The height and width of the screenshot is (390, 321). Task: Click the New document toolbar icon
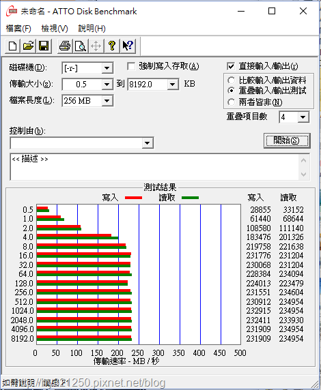pyautogui.click(x=12, y=46)
